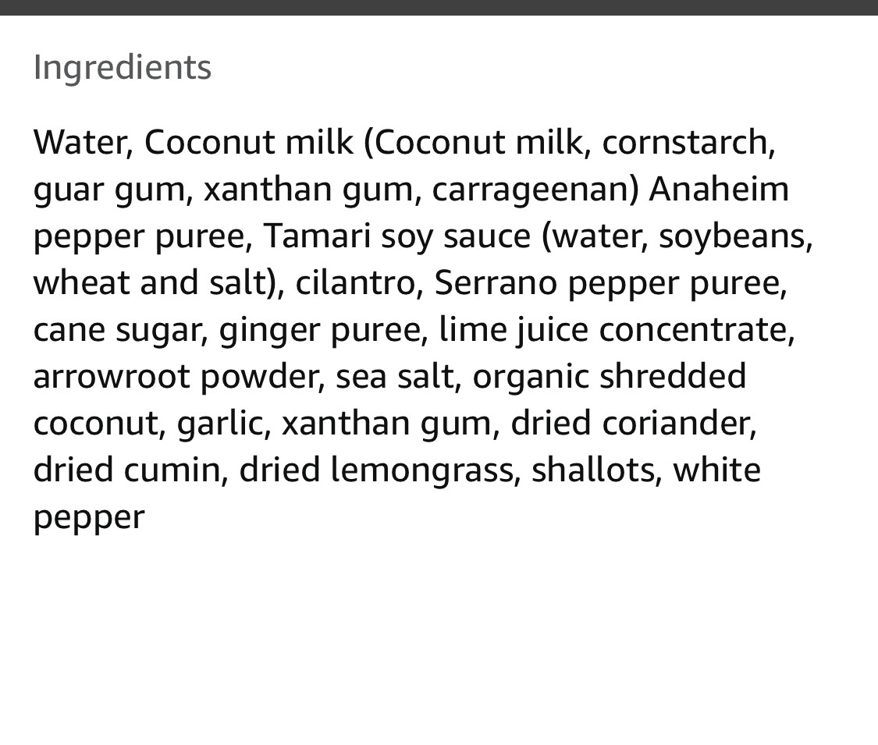Click the word "Tamari"
The width and height of the screenshot is (878, 745).
pos(317,236)
